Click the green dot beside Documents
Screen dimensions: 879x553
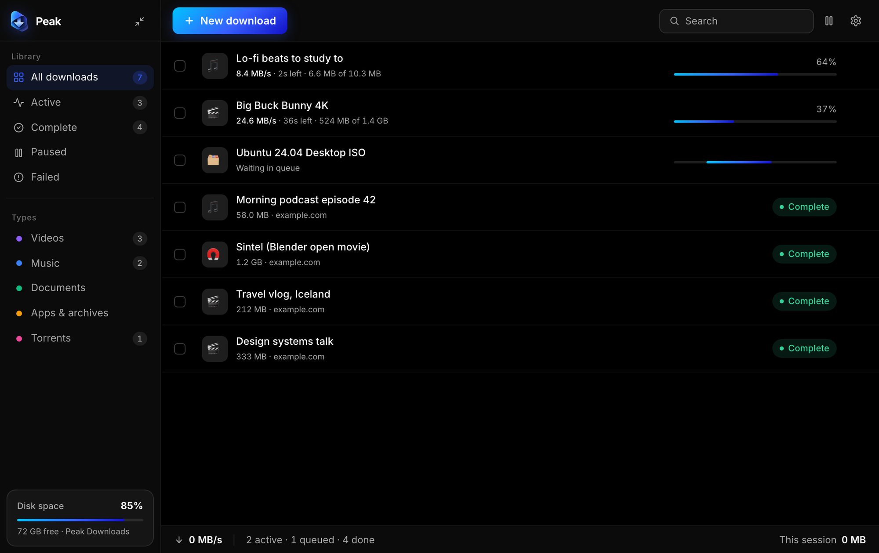coord(19,288)
